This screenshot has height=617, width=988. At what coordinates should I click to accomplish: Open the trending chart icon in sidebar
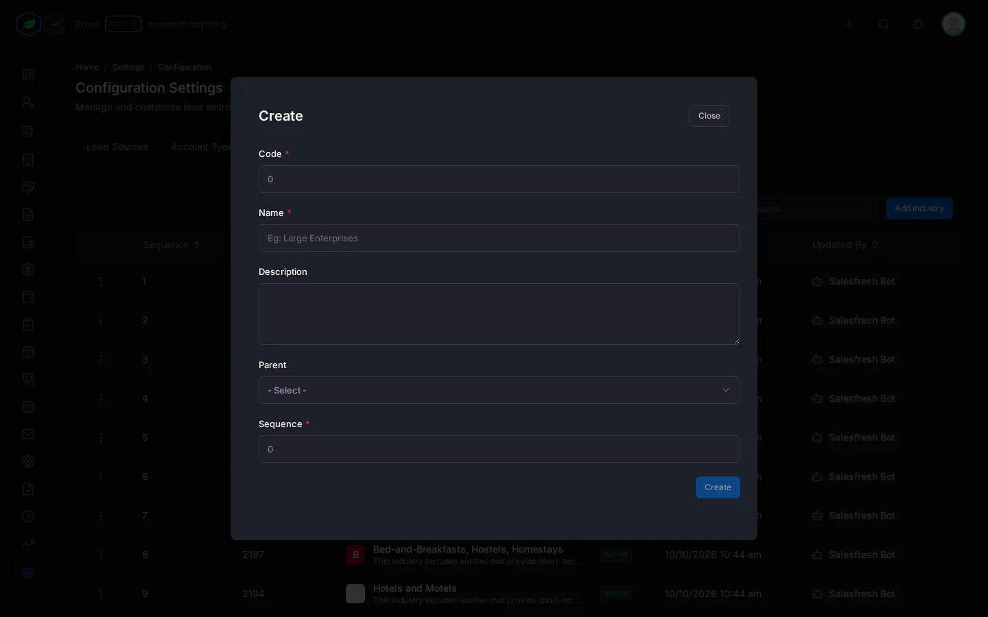point(28,544)
